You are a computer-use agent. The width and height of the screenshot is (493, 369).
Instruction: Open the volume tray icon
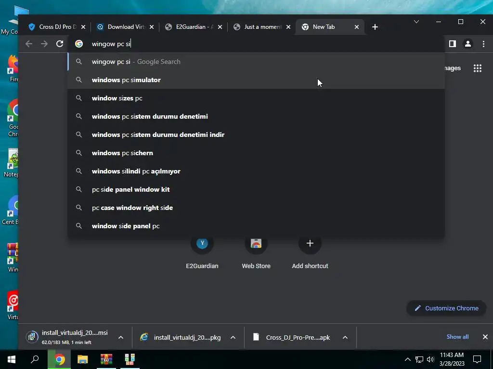point(430,359)
